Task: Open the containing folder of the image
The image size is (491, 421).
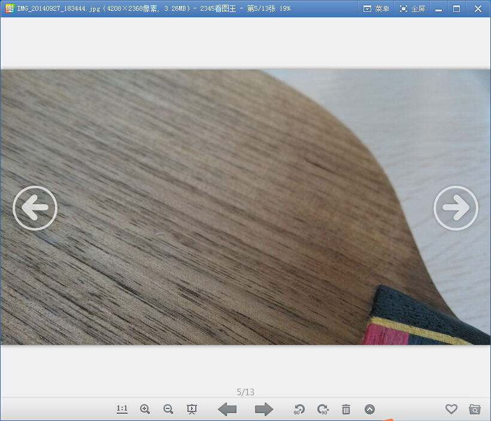Action: tap(475, 409)
